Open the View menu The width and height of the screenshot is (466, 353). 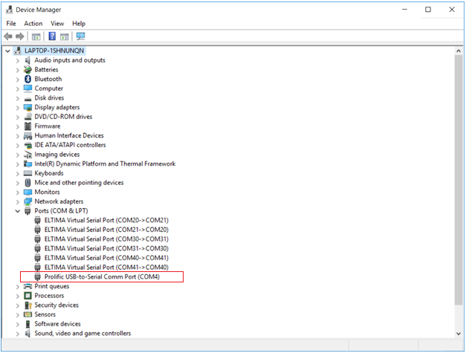tap(57, 24)
